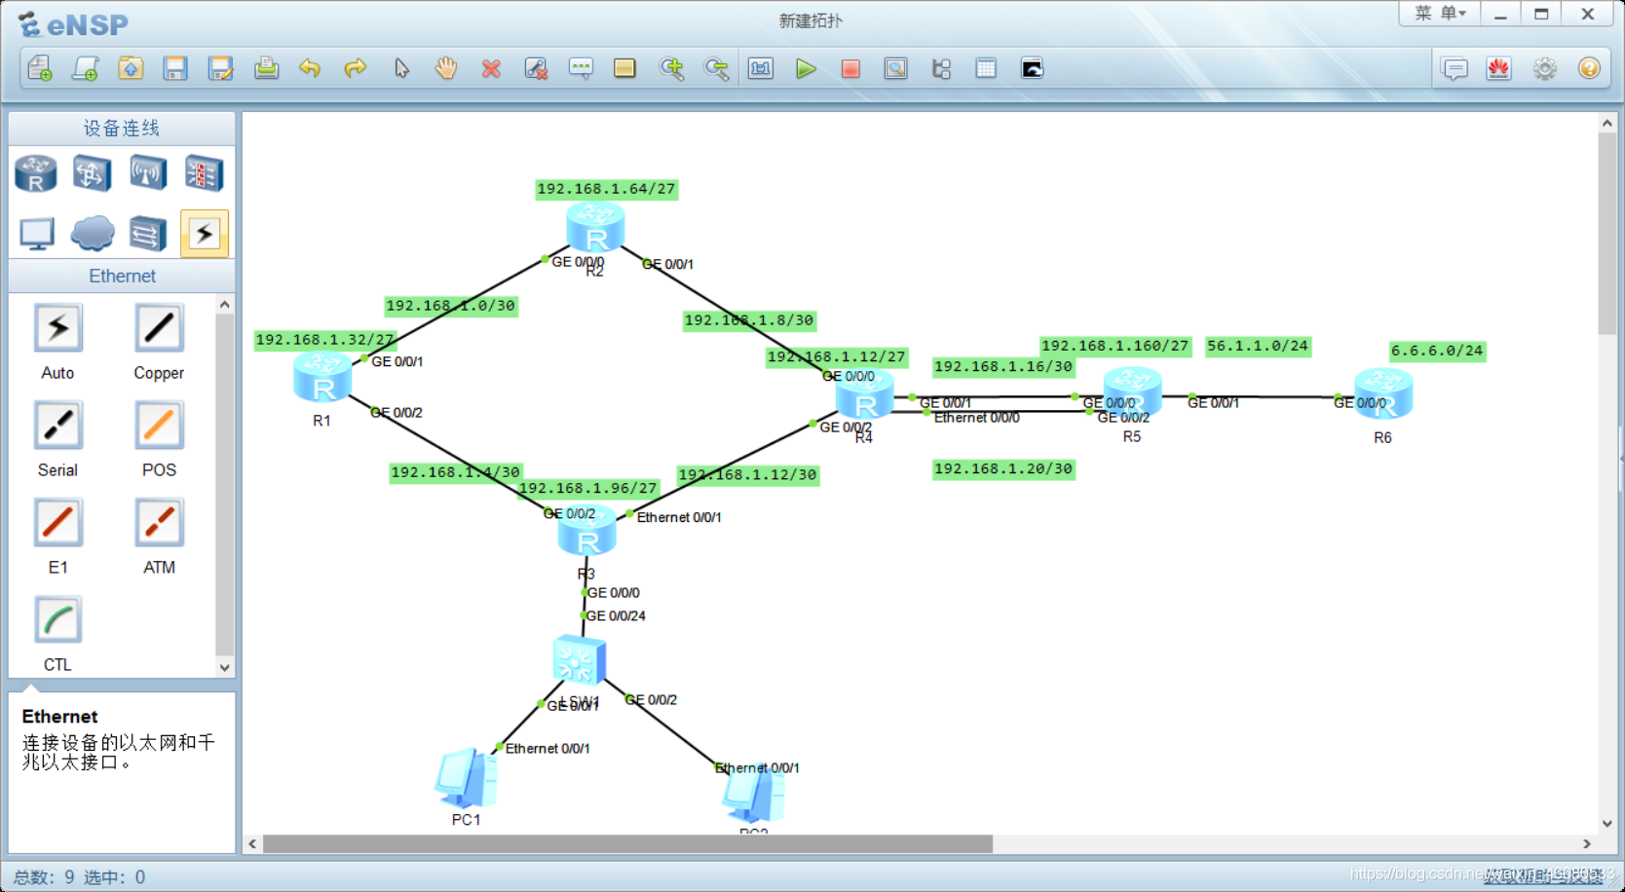This screenshot has height=892, width=1625.
Task: Click the 192.168.1.16/30 label
Action: point(1003,367)
